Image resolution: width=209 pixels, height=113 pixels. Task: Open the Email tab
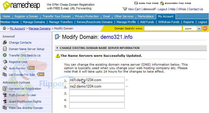(x=106, y=16)
